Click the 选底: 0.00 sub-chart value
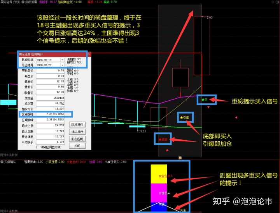280x213 pixels. coord(96,162)
